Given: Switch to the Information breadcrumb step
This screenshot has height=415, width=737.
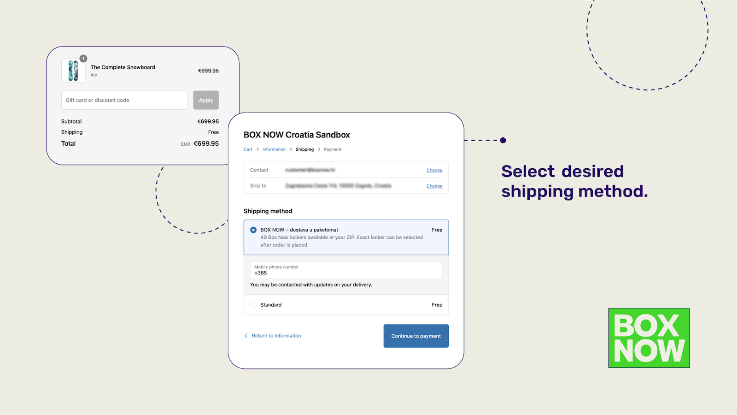Looking at the screenshot, I should (x=274, y=149).
